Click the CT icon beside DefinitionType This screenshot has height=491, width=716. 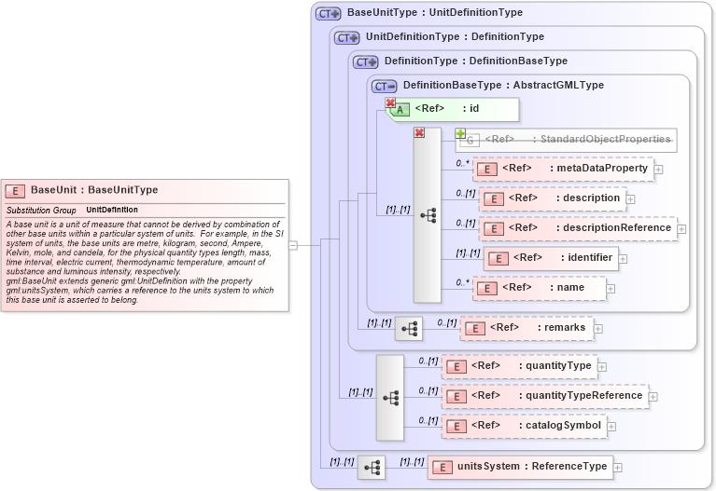(x=365, y=62)
